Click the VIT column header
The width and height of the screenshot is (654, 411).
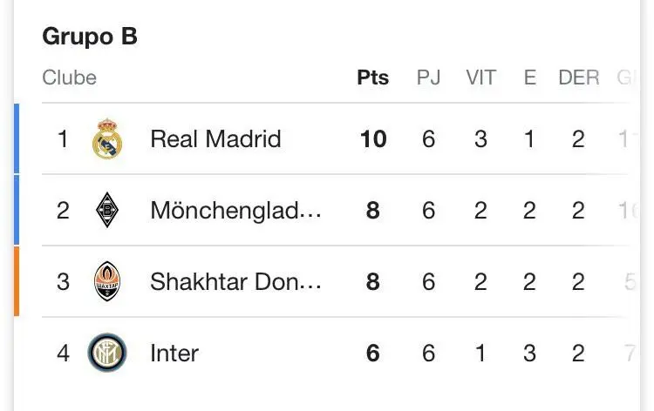tap(480, 77)
